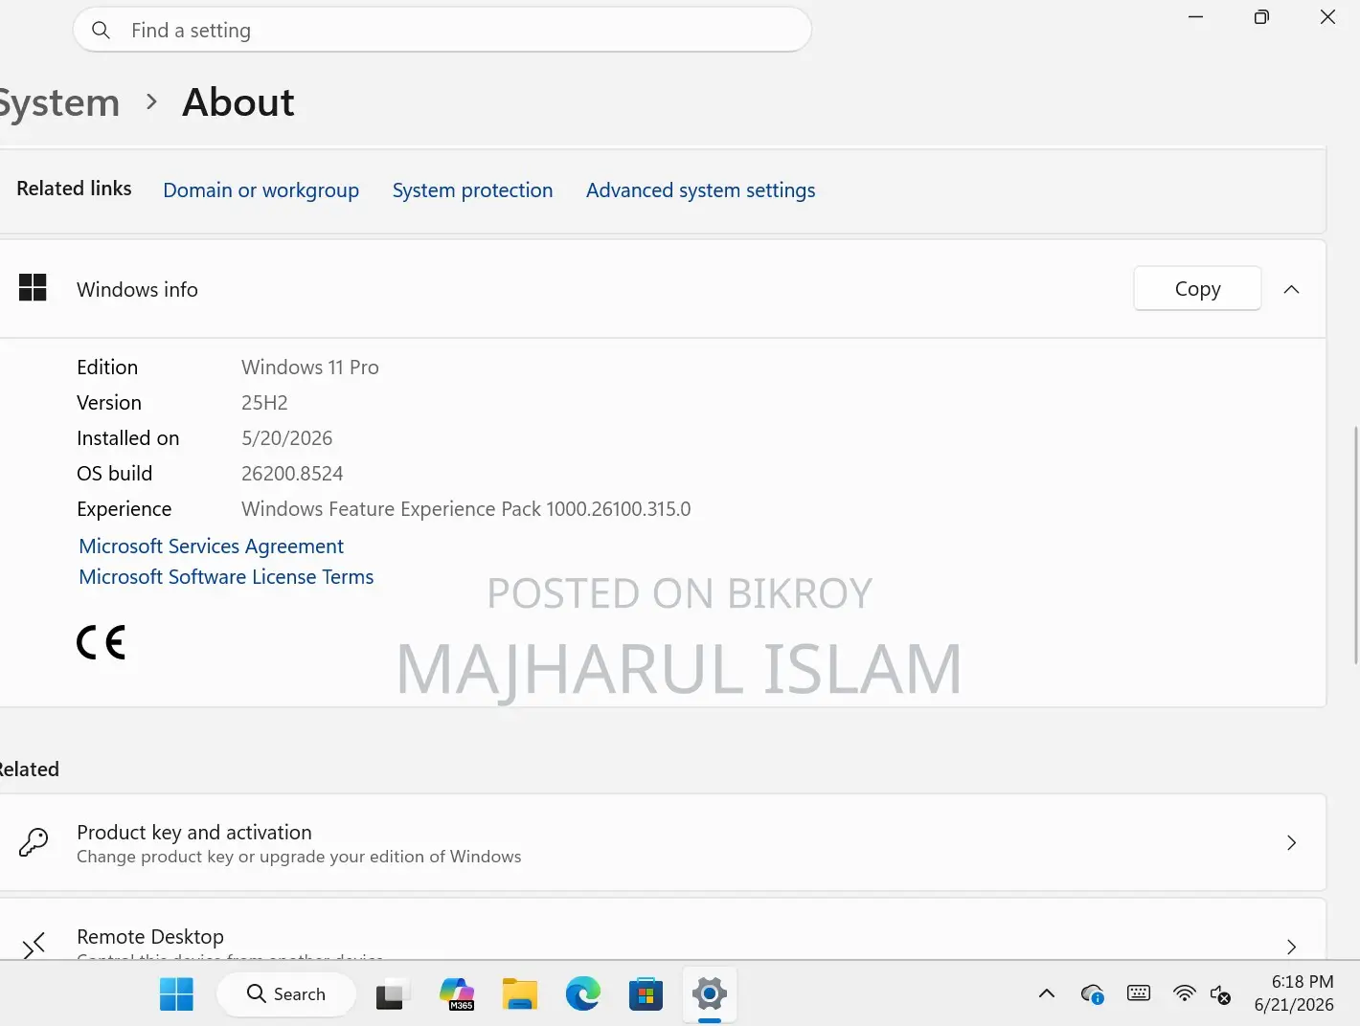
Task: Select the OS build value 26200.8524
Action: click(x=292, y=474)
